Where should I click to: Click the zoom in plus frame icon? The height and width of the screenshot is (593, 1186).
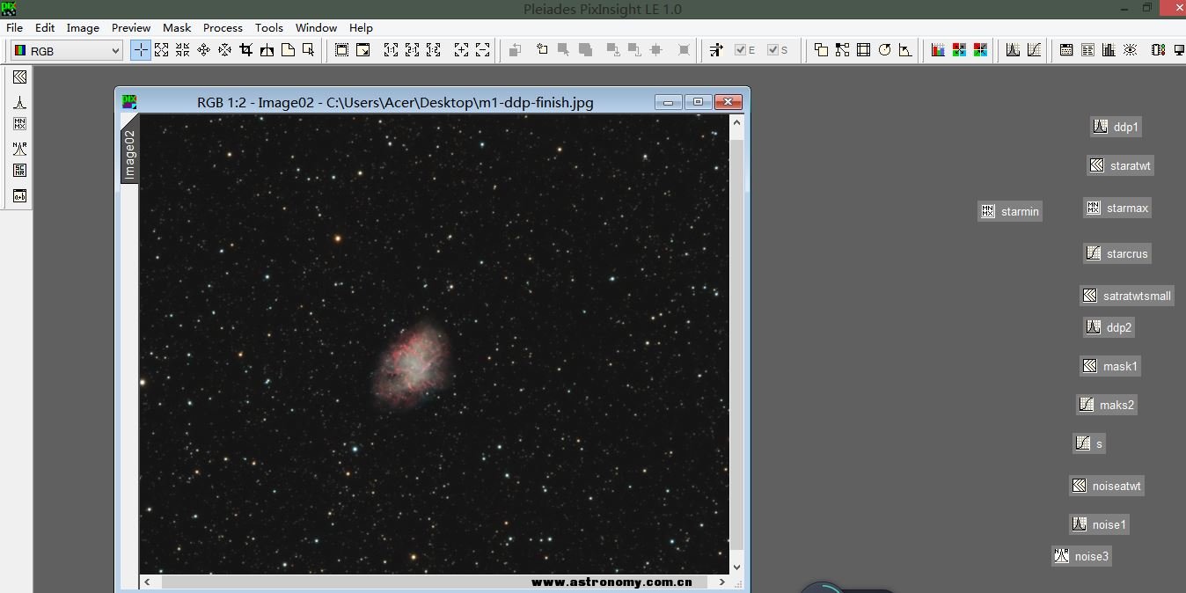[461, 50]
